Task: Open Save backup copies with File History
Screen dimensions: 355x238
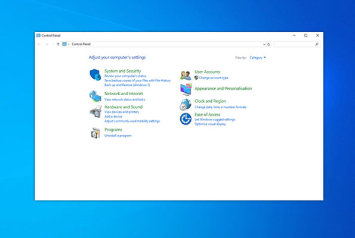Action: tap(137, 80)
